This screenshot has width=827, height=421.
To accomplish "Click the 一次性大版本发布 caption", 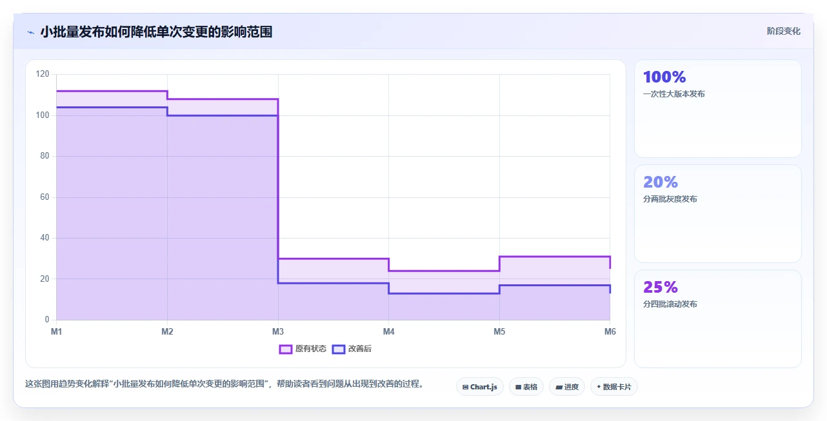I will point(674,94).
